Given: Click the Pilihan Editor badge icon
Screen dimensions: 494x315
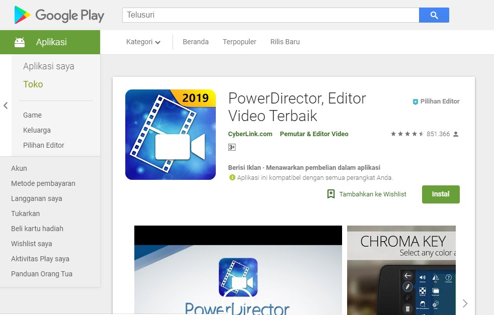Looking at the screenshot, I should (415, 101).
